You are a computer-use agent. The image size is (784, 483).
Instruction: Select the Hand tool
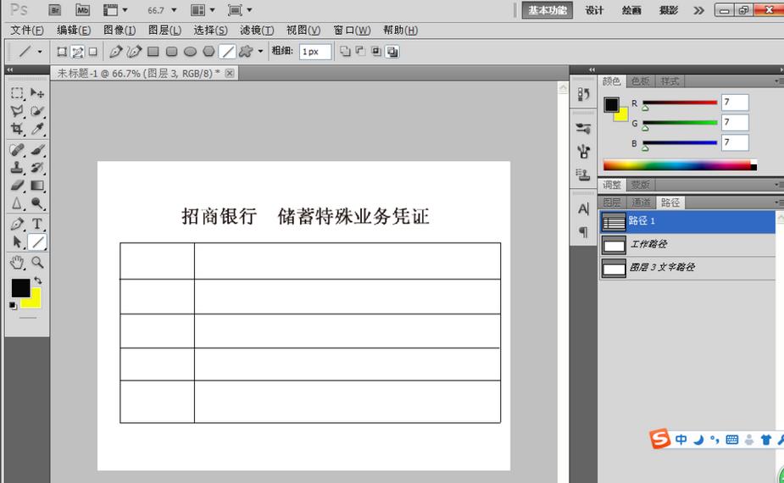click(x=17, y=262)
